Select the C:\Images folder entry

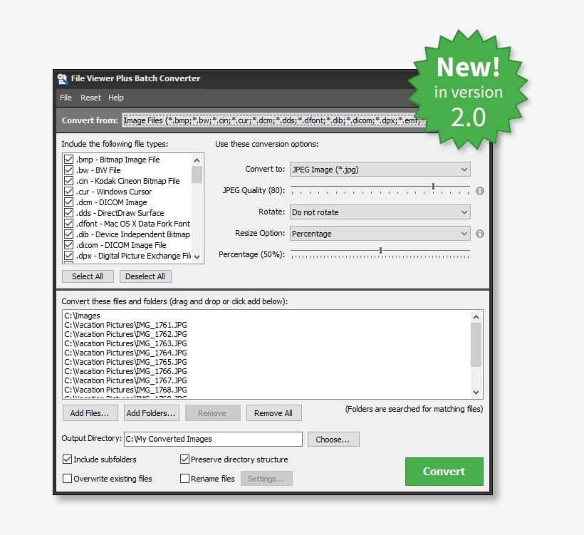83,316
